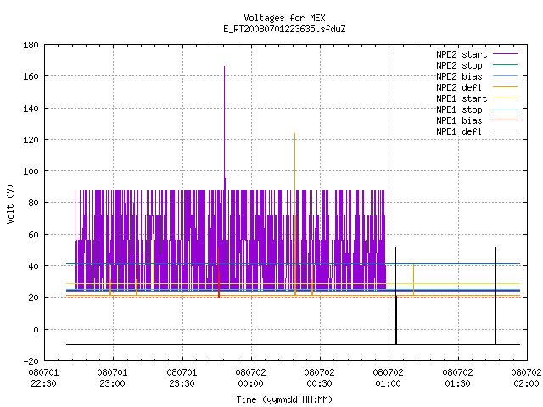
Task: Click the Volt (V) y-axis label
Action: (x=10, y=203)
